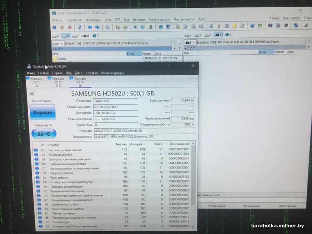312x234 pixels.
Task: Open Сервис menu in CrystalDiskInfo
Action: click(x=57, y=73)
